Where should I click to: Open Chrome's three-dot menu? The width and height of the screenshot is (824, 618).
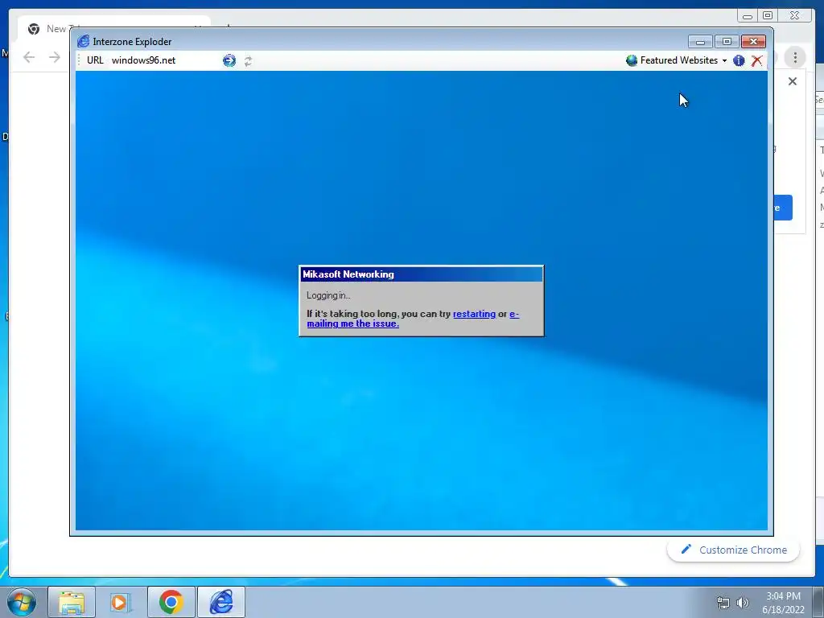point(795,57)
